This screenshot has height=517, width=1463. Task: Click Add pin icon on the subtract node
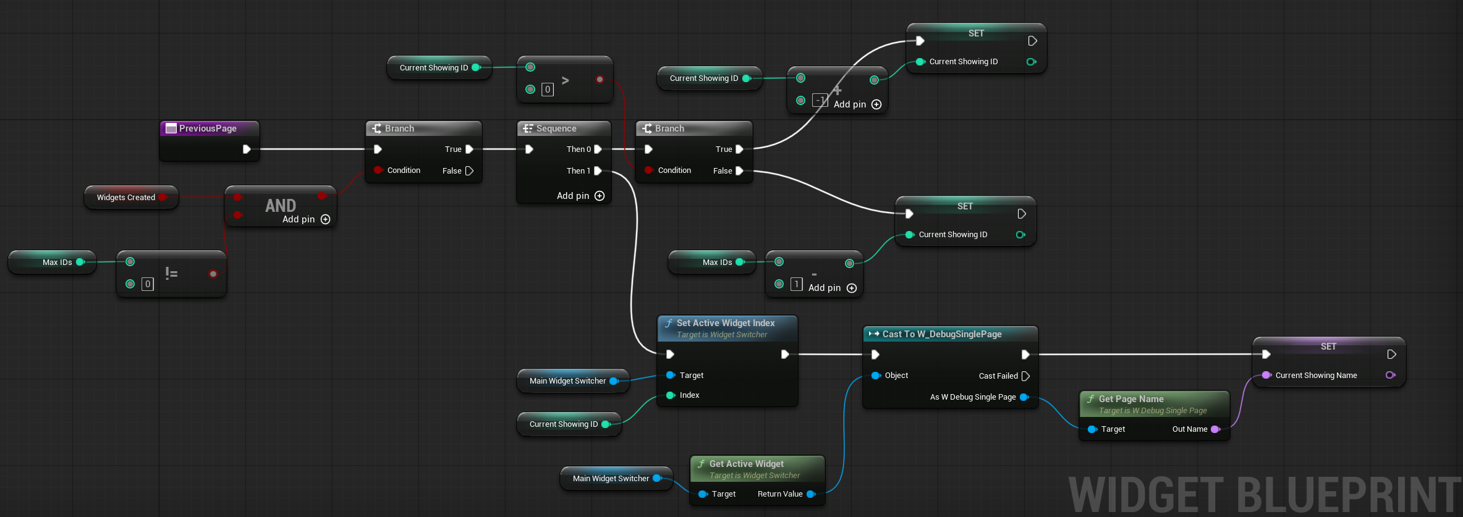tap(851, 288)
